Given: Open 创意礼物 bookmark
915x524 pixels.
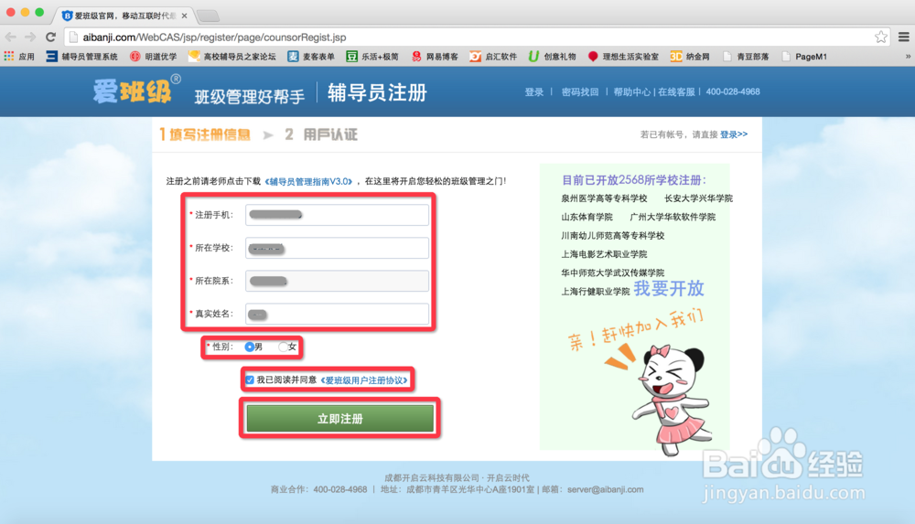Looking at the screenshot, I should coord(553,57).
